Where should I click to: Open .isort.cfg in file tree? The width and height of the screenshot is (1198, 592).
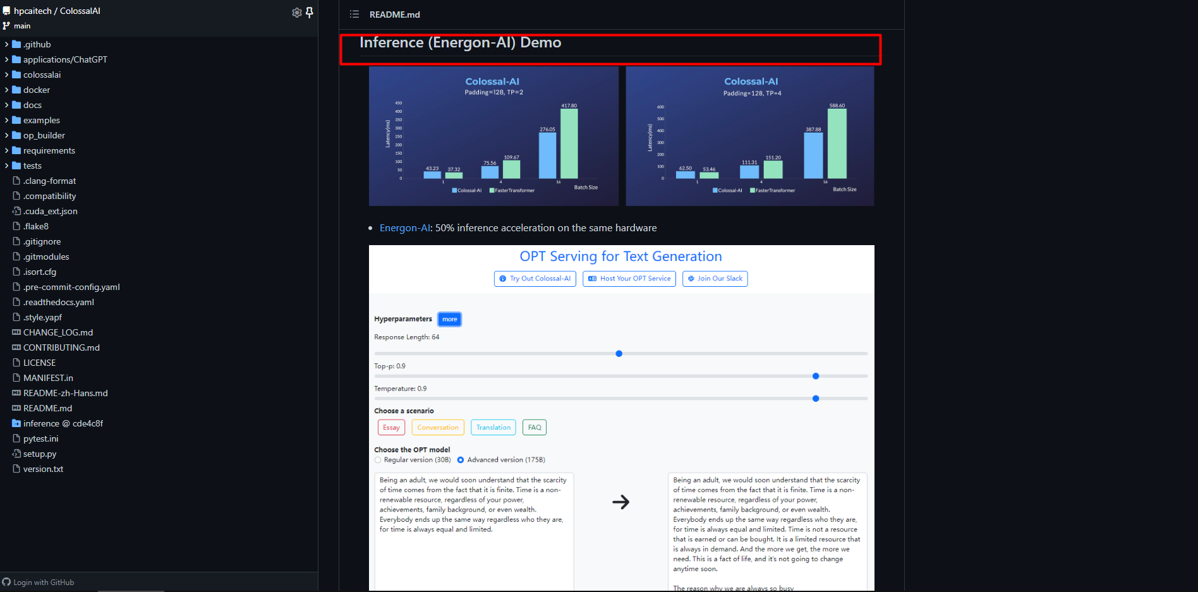[x=40, y=272]
